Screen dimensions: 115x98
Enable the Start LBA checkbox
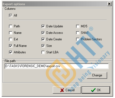pyautogui.click(x=43, y=52)
